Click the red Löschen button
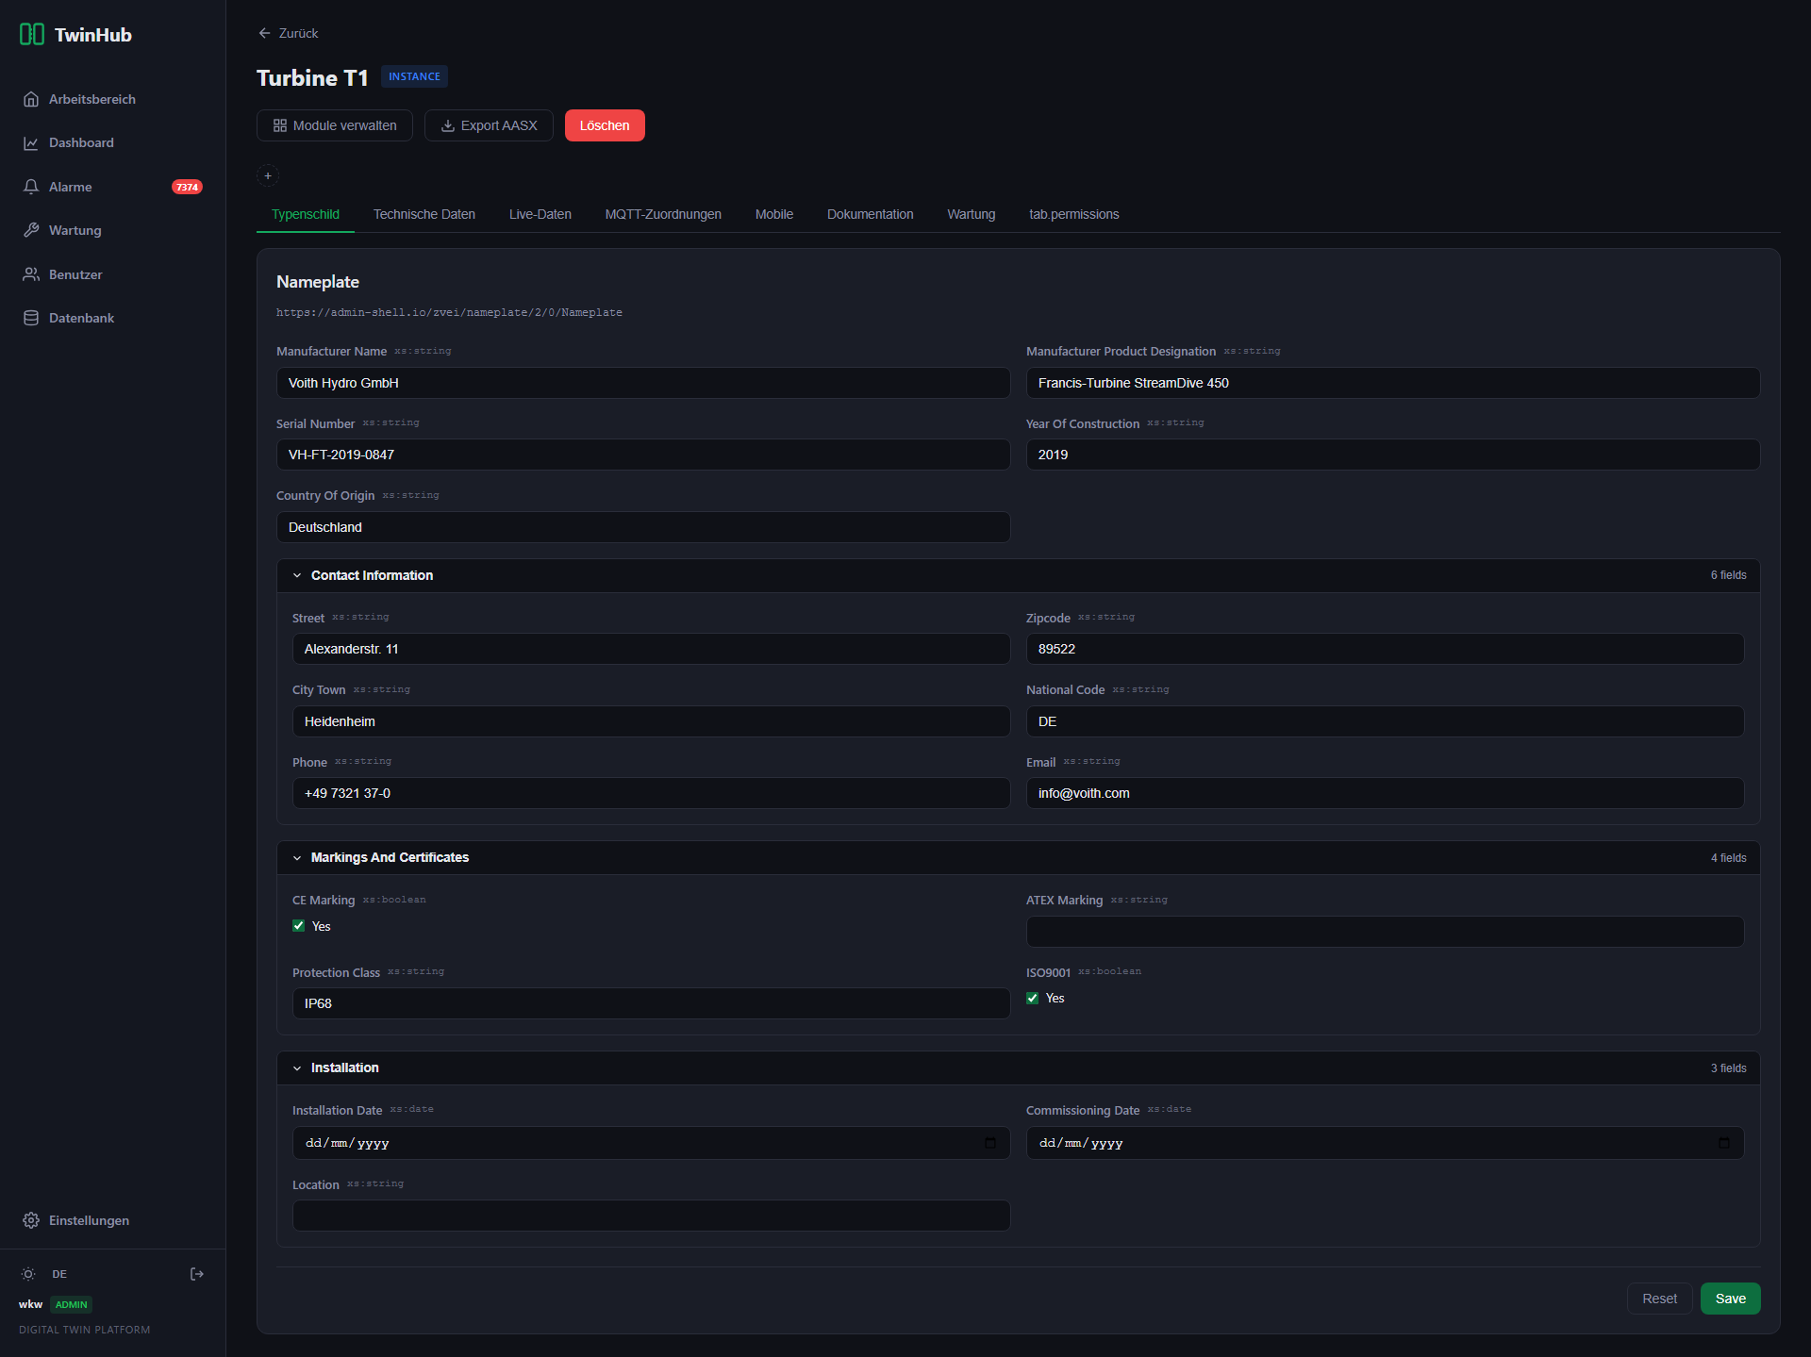Image resolution: width=1811 pixels, height=1357 pixels. (605, 125)
